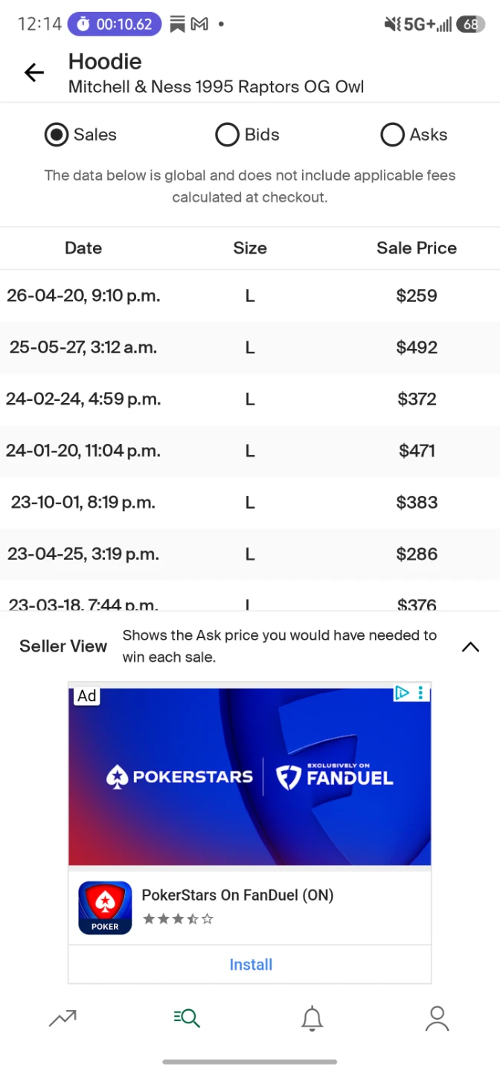Open the search list icon in bottom bar

click(187, 1018)
